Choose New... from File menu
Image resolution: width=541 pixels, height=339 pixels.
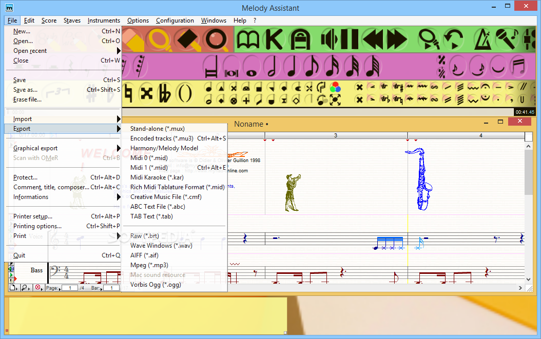pos(63,31)
